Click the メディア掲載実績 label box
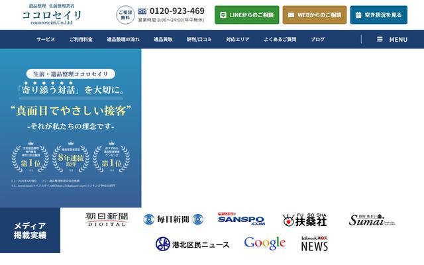The height and width of the screenshot is (265, 424). click(x=30, y=231)
